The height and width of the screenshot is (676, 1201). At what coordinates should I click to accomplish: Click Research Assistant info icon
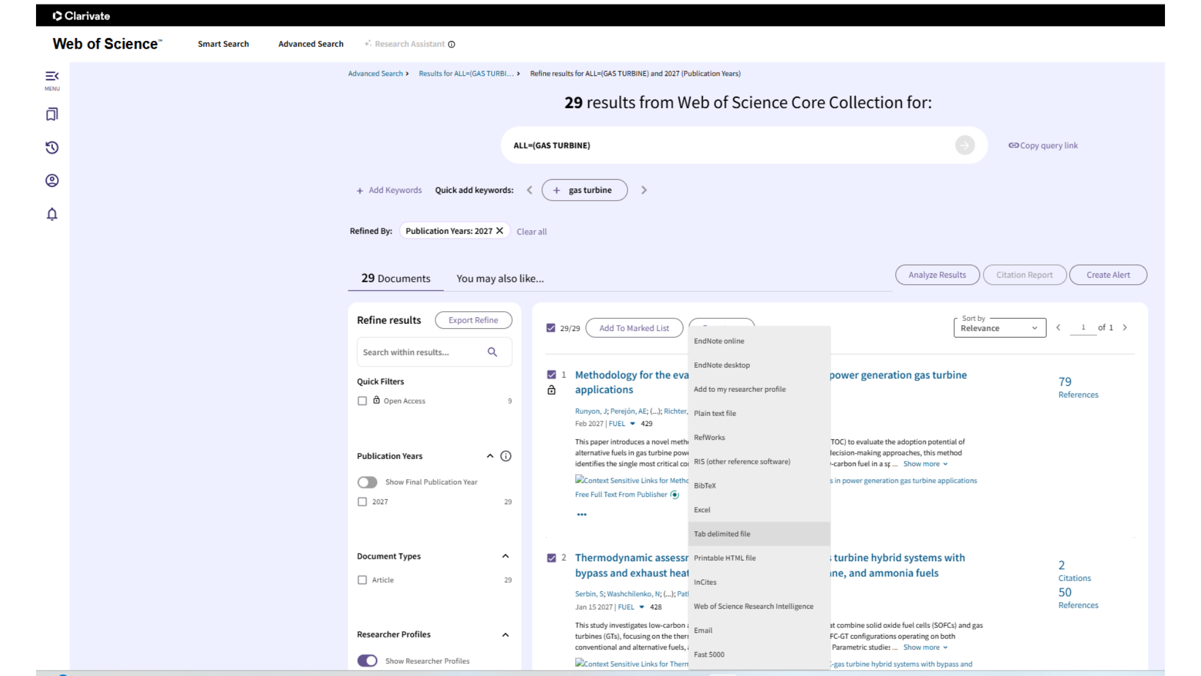click(452, 44)
